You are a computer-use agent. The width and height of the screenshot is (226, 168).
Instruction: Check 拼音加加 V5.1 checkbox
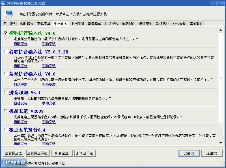6,92
